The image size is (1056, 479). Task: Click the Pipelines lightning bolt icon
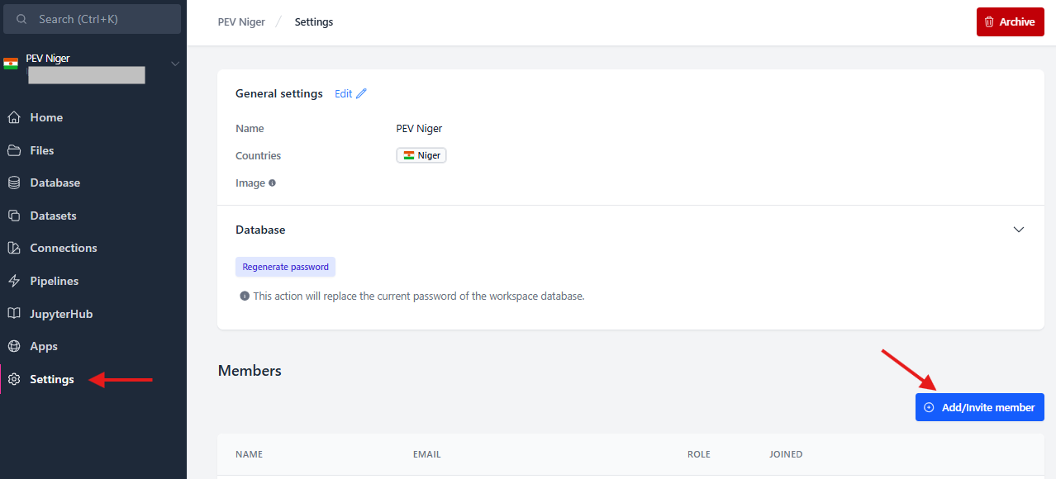(x=14, y=281)
